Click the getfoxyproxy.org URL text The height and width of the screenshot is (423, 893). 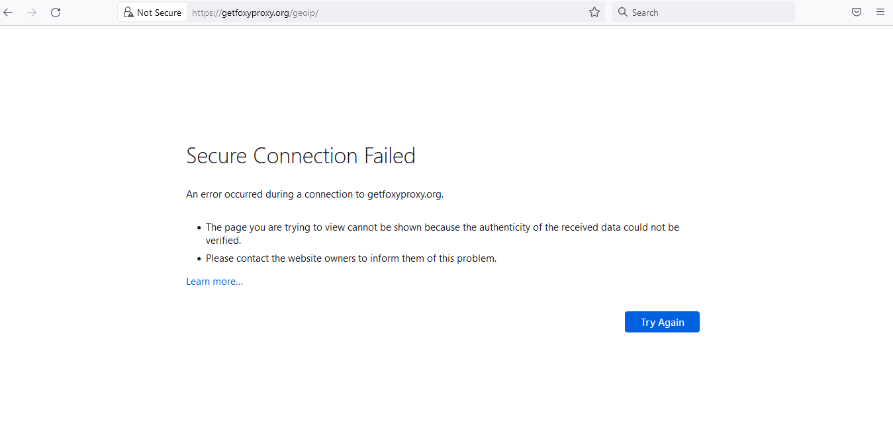pyautogui.click(x=255, y=12)
